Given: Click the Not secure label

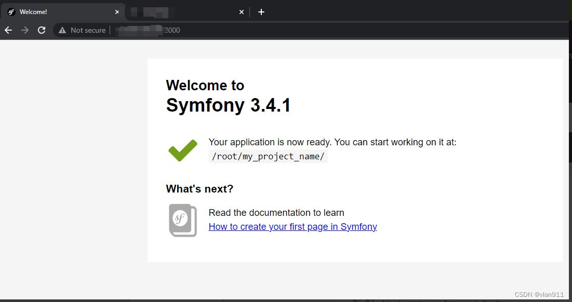Looking at the screenshot, I should click(88, 30).
